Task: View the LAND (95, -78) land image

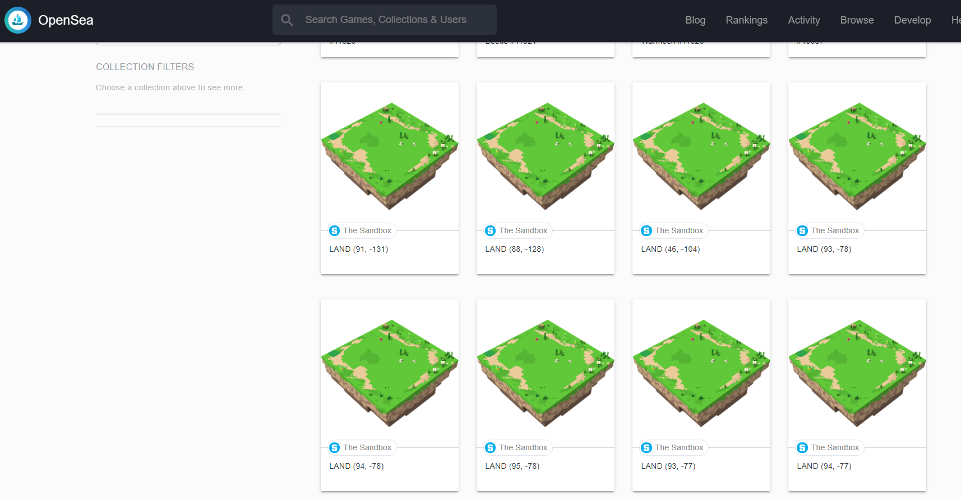Action: (546, 373)
